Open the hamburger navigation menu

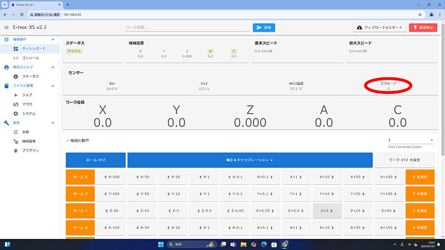(6, 28)
